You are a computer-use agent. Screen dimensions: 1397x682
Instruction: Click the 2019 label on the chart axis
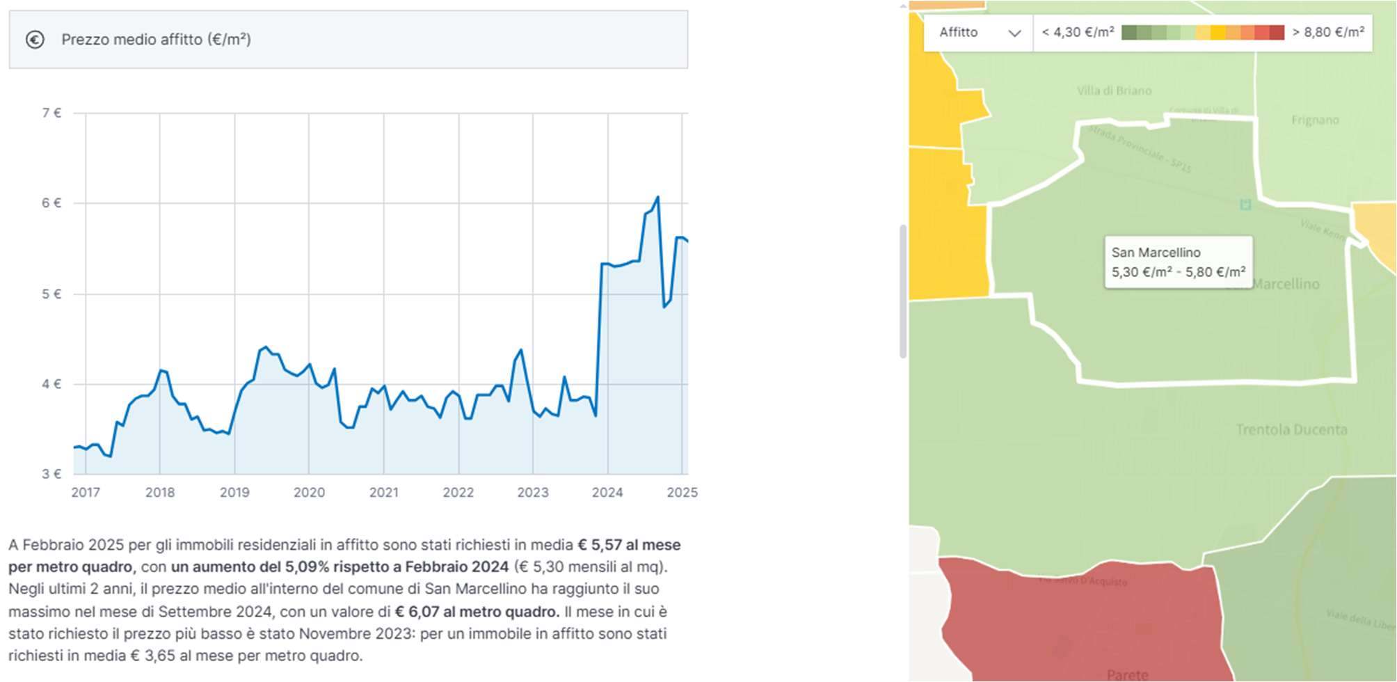point(234,493)
